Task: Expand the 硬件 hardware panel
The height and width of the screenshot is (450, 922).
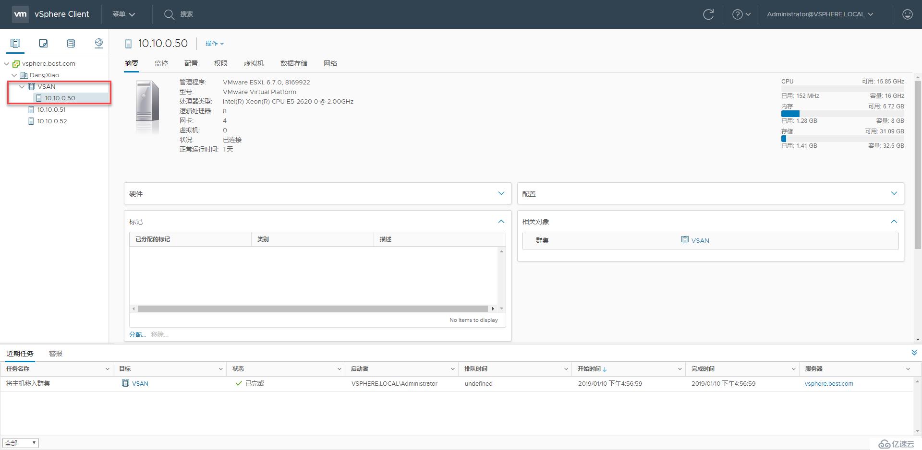Action: pyautogui.click(x=501, y=193)
